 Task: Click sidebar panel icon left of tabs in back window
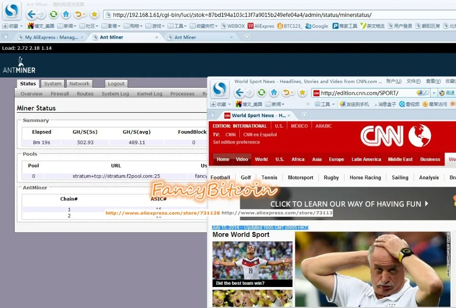(x=5, y=37)
